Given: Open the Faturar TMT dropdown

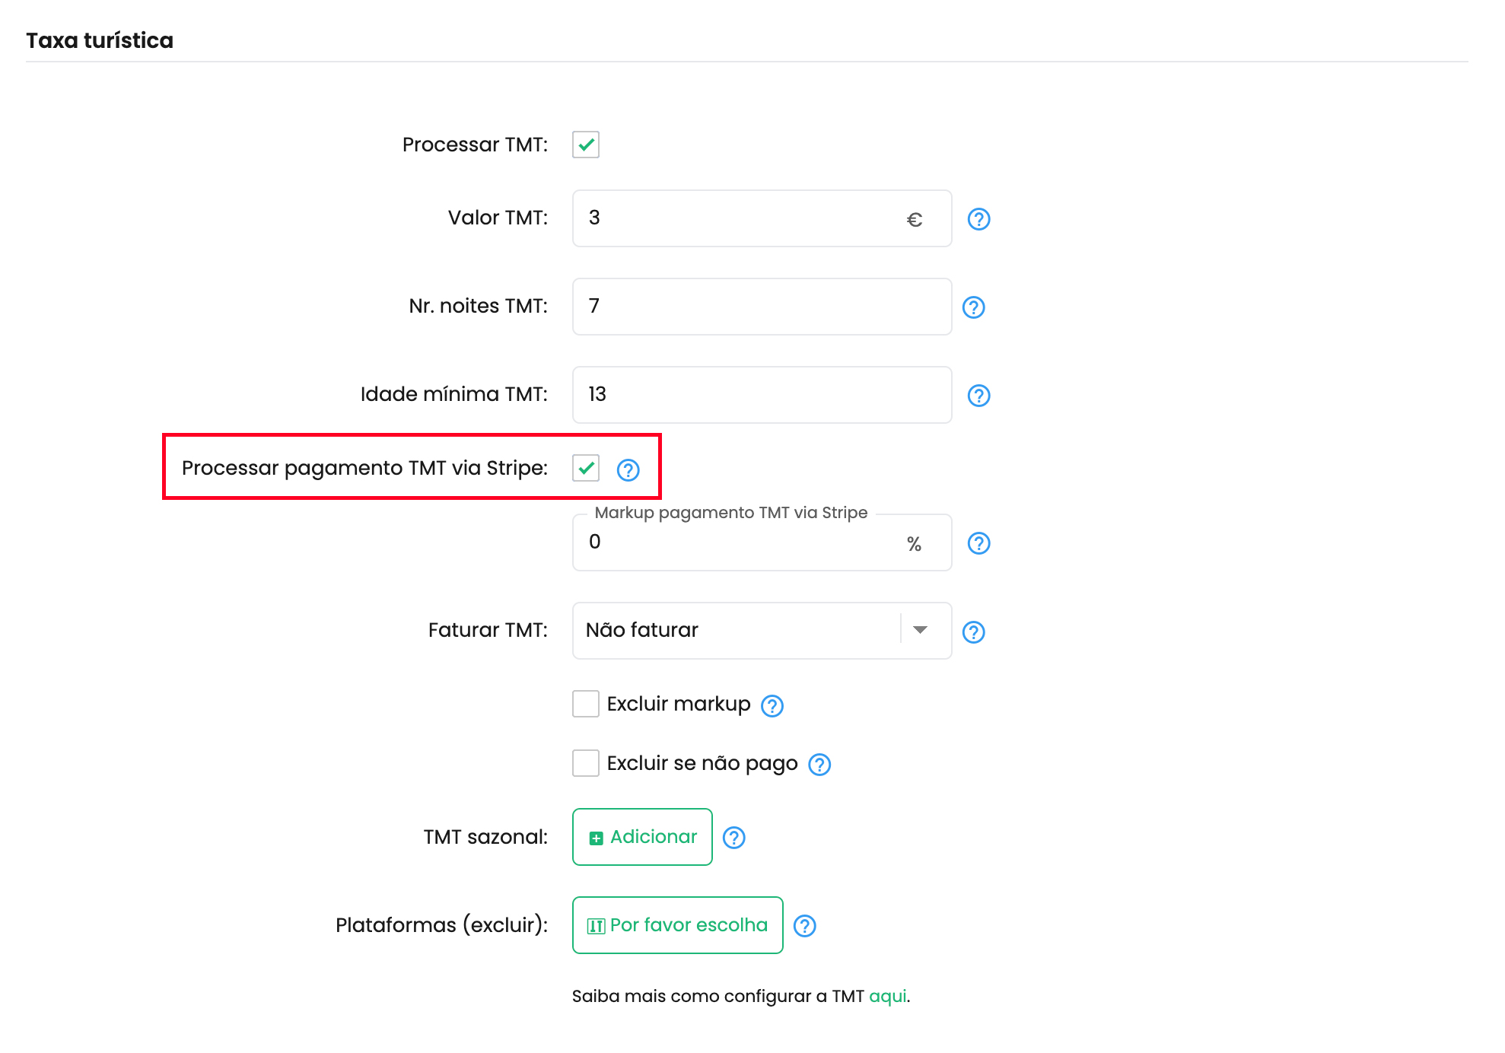Looking at the screenshot, I should [x=762, y=631].
